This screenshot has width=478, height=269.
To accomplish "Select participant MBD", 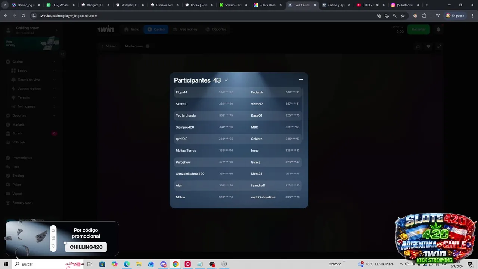I will point(255,127).
